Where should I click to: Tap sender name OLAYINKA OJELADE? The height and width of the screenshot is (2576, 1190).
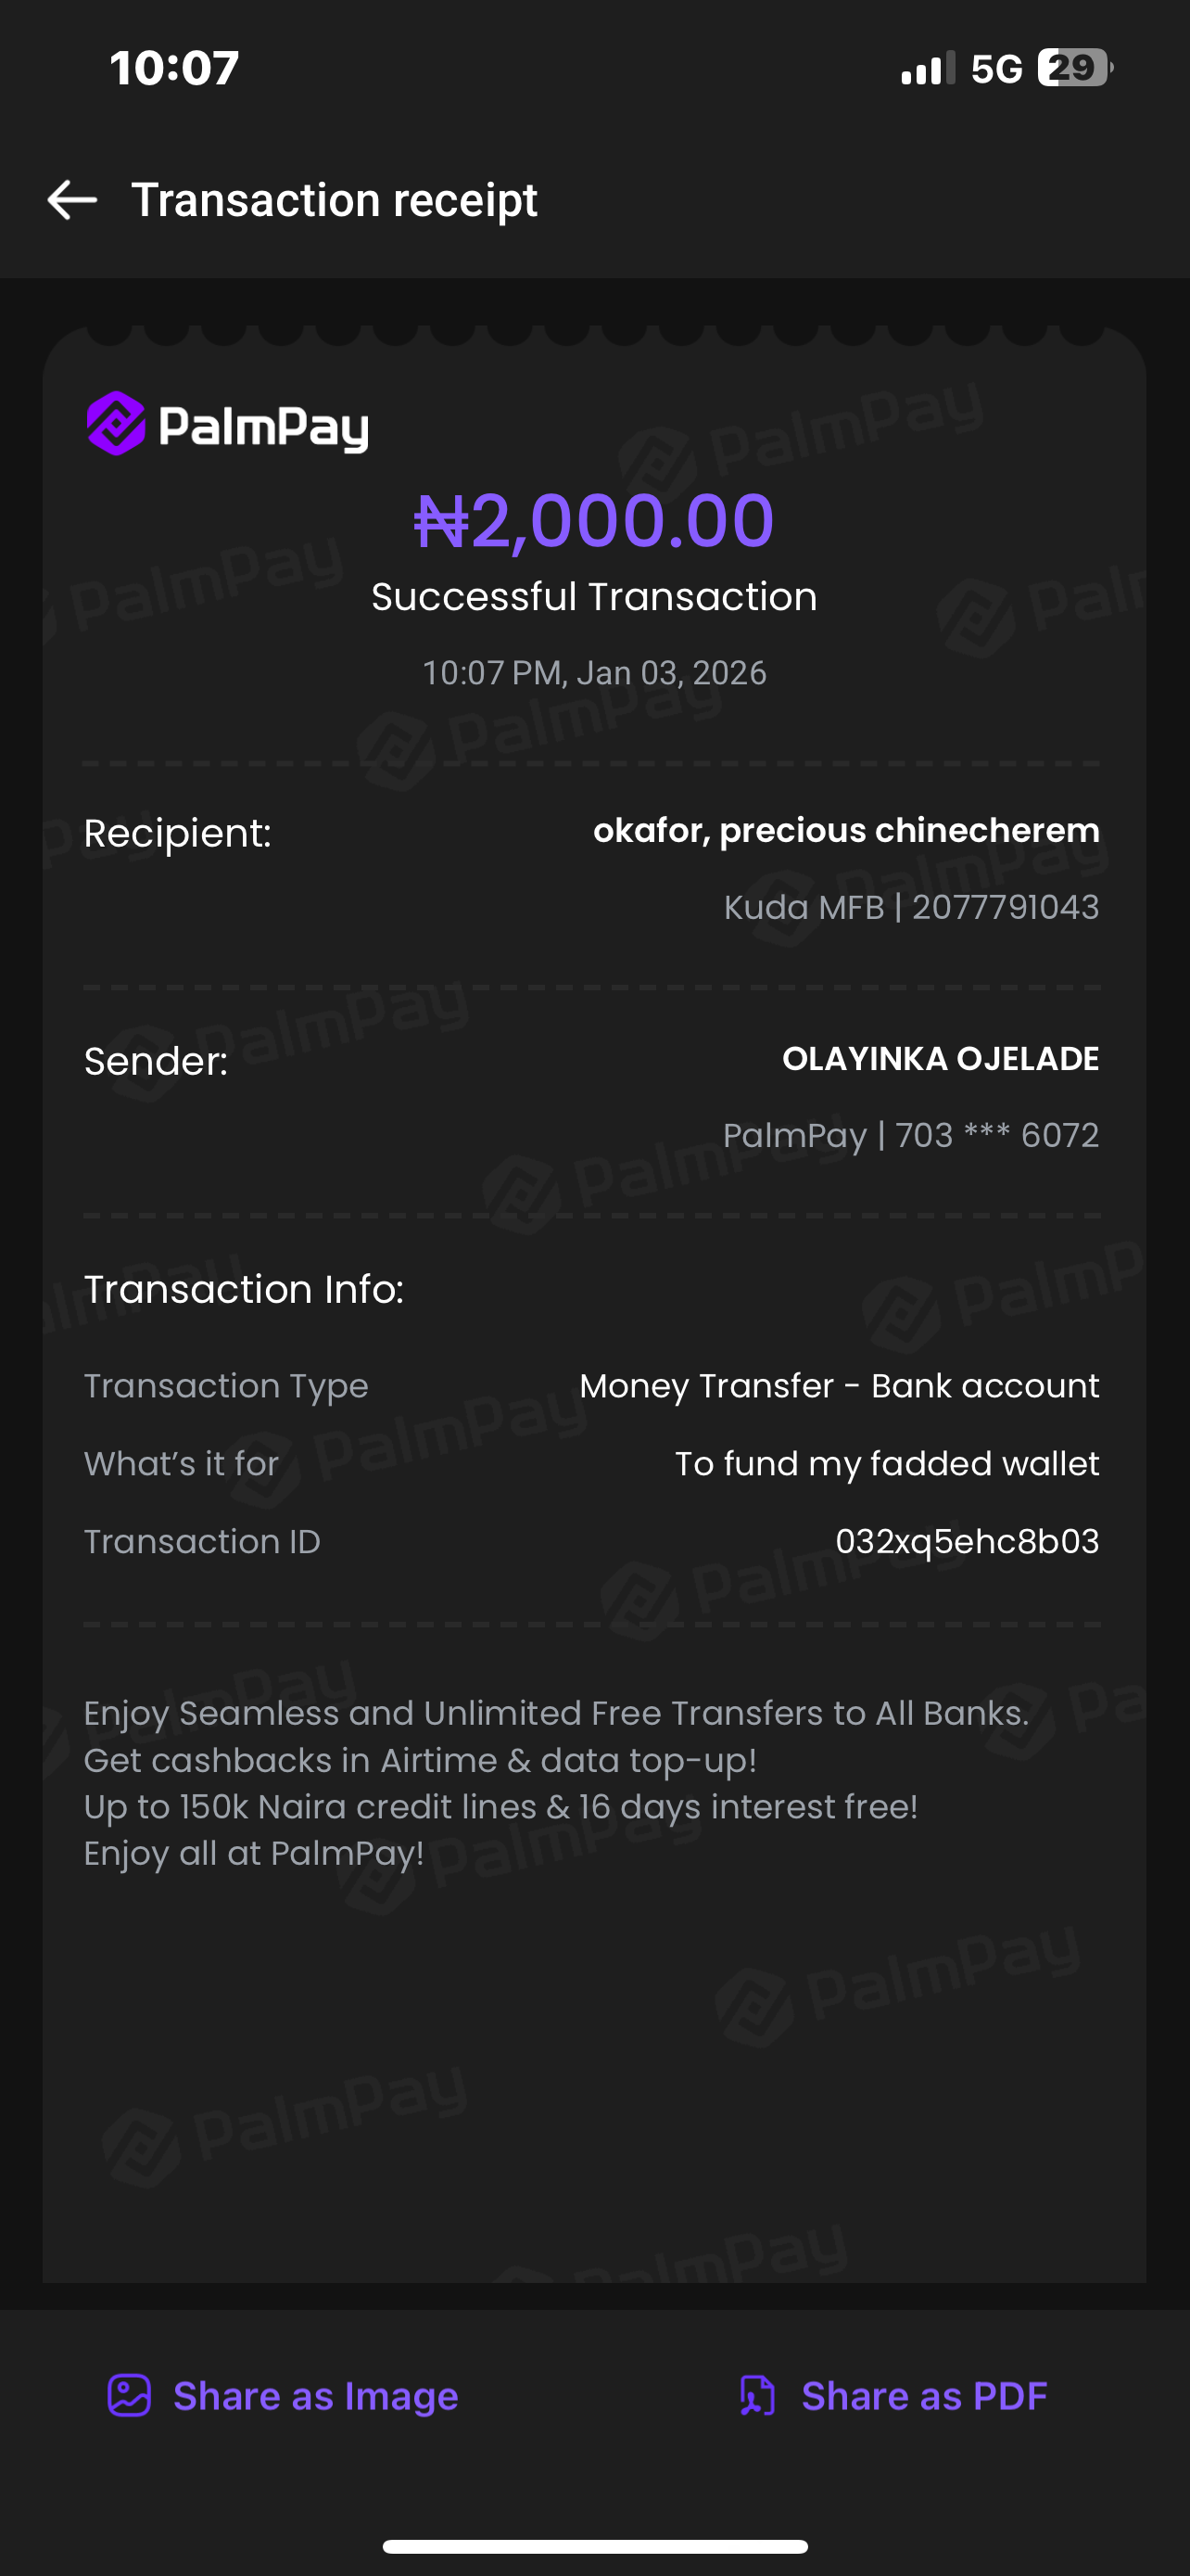940,1058
